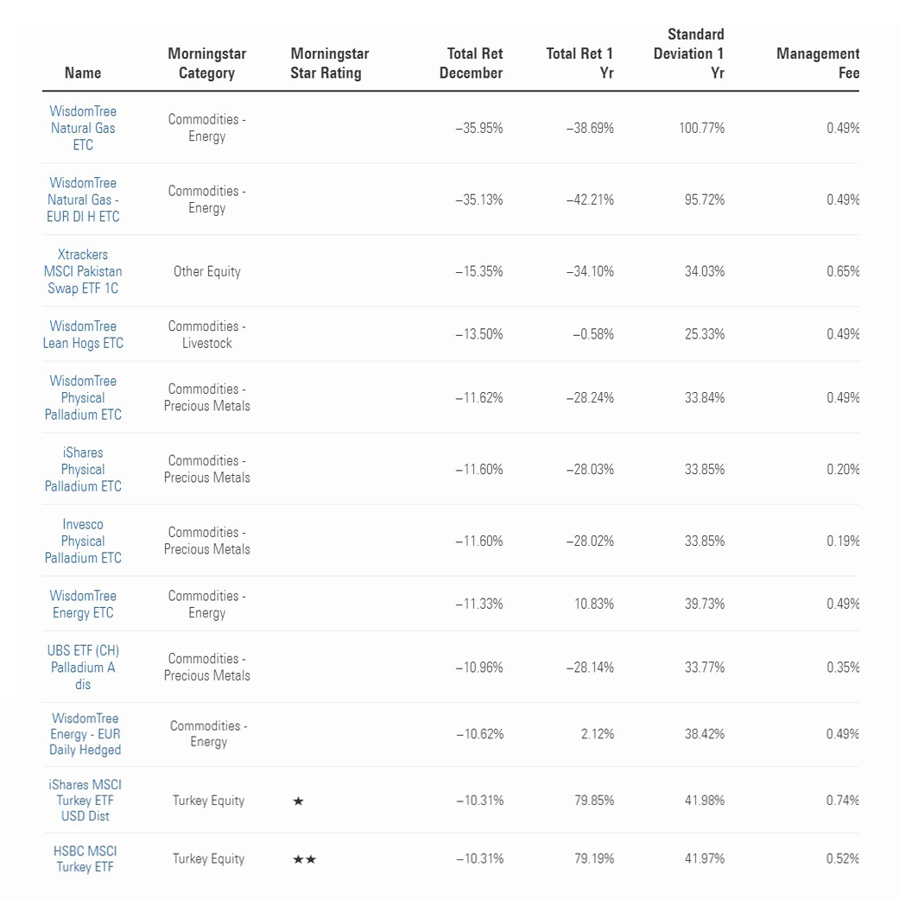The height and width of the screenshot is (899, 899).
Task: Click UBS ETF (CH) Palladium A dis
Action: click(x=83, y=667)
